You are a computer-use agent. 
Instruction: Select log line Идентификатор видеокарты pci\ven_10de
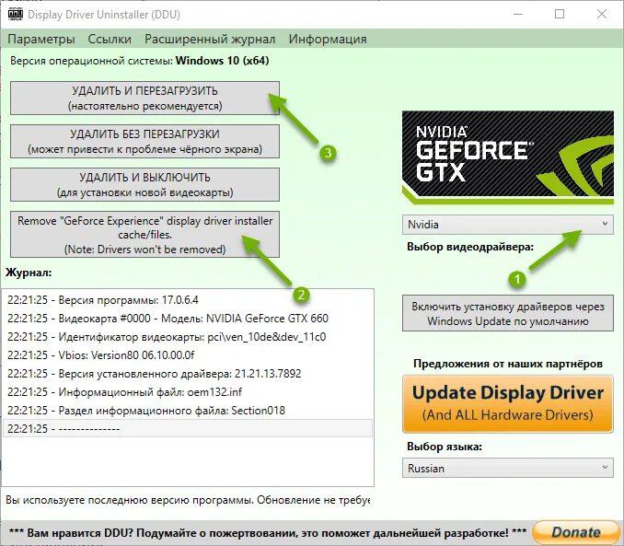[188, 337]
